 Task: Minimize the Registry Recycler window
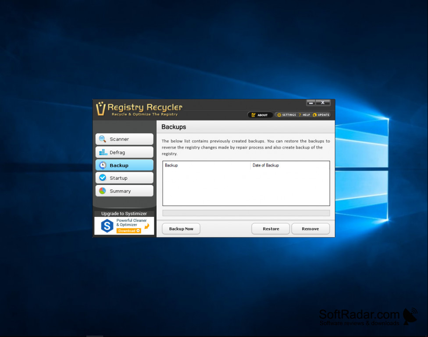(311, 103)
